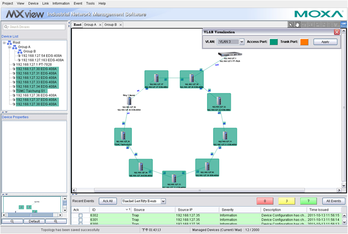Show the green information events count
This screenshot has height=234, width=348.
pyautogui.click(x=308, y=201)
